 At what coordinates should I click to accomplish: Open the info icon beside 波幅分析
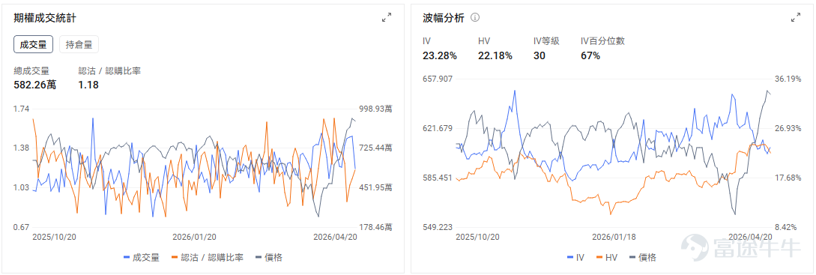click(474, 17)
